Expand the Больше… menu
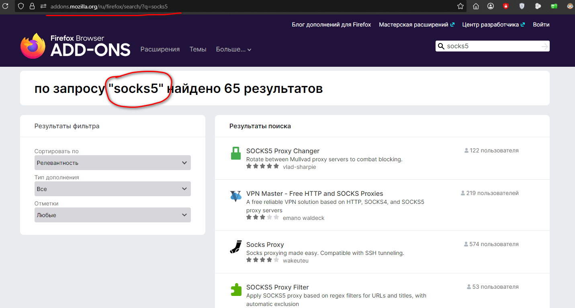The image size is (575, 308). coord(233,49)
